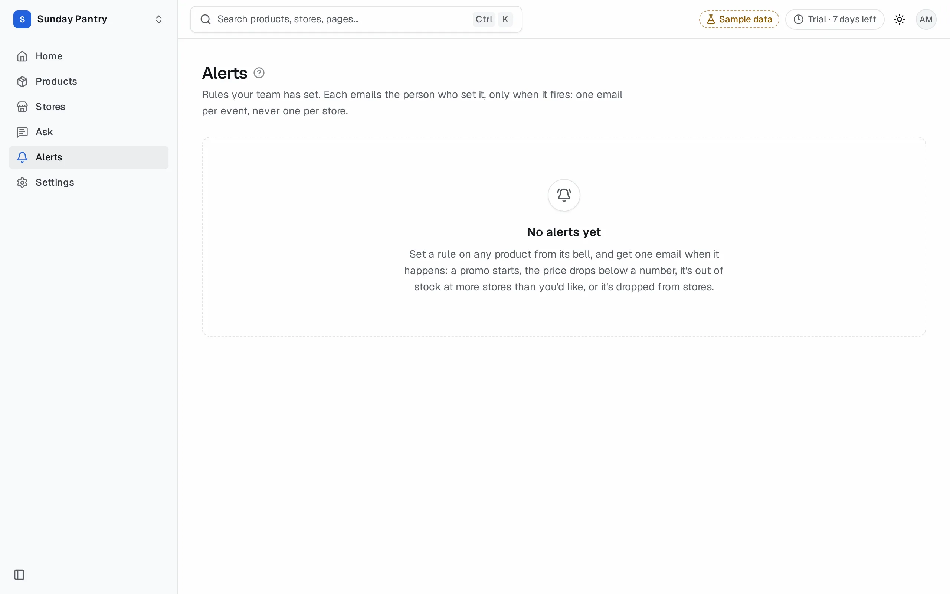Image resolution: width=950 pixels, height=594 pixels.
Task: Click the Alerts page title
Action: pyautogui.click(x=225, y=73)
